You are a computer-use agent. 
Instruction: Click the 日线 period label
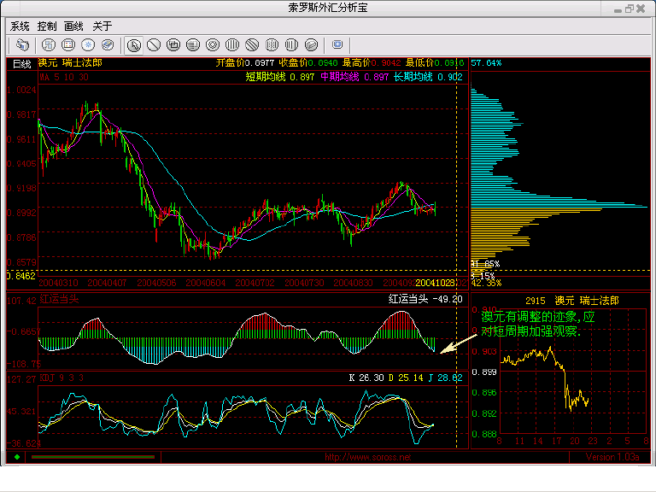[21, 63]
